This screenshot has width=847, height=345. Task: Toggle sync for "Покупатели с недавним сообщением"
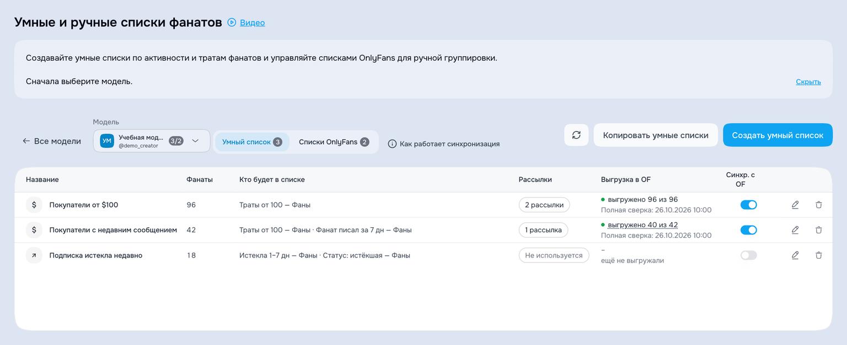tap(748, 230)
